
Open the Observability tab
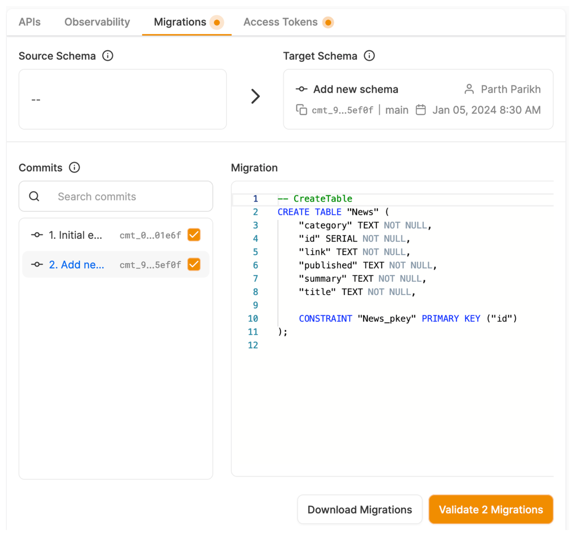(97, 22)
